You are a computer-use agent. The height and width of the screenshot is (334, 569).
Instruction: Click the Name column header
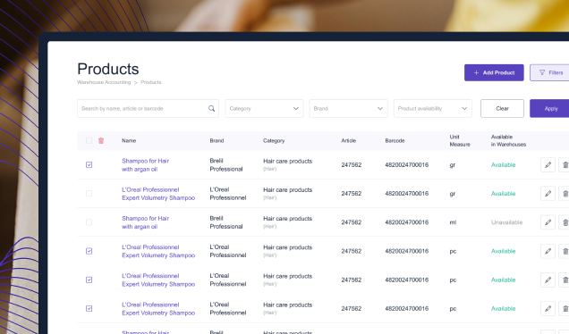[129, 140]
